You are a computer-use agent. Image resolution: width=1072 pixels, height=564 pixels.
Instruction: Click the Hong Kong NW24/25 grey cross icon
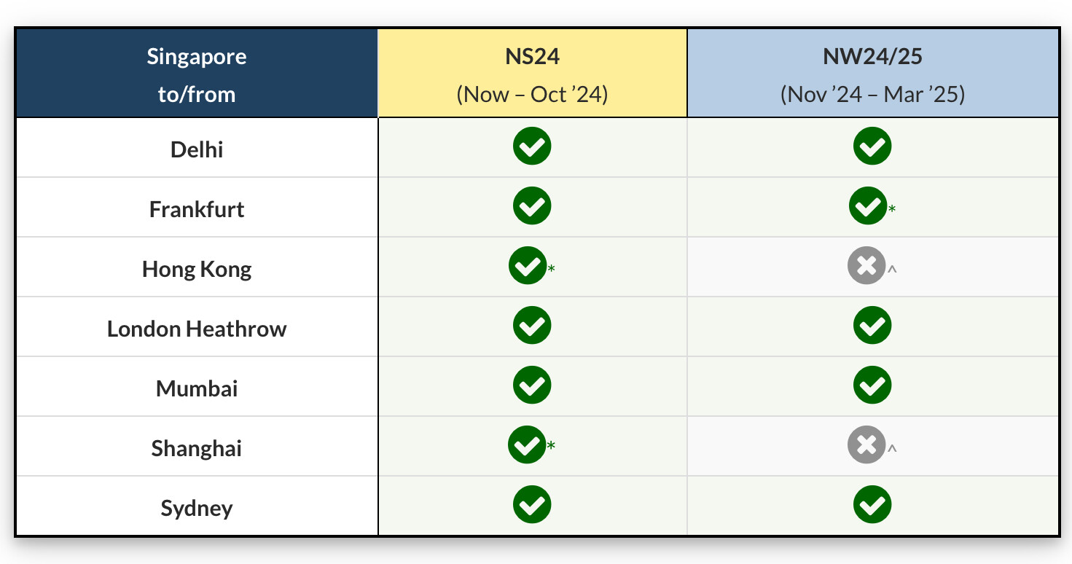click(x=866, y=266)
